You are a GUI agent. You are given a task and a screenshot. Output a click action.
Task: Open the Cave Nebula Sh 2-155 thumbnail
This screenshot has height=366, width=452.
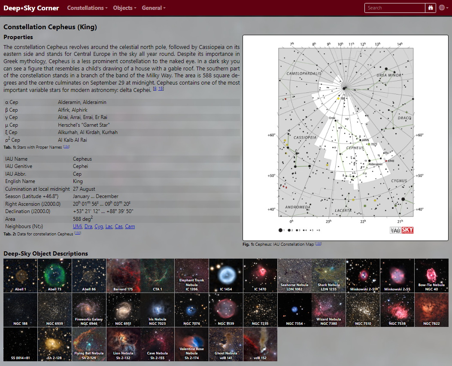coord(158,344)
